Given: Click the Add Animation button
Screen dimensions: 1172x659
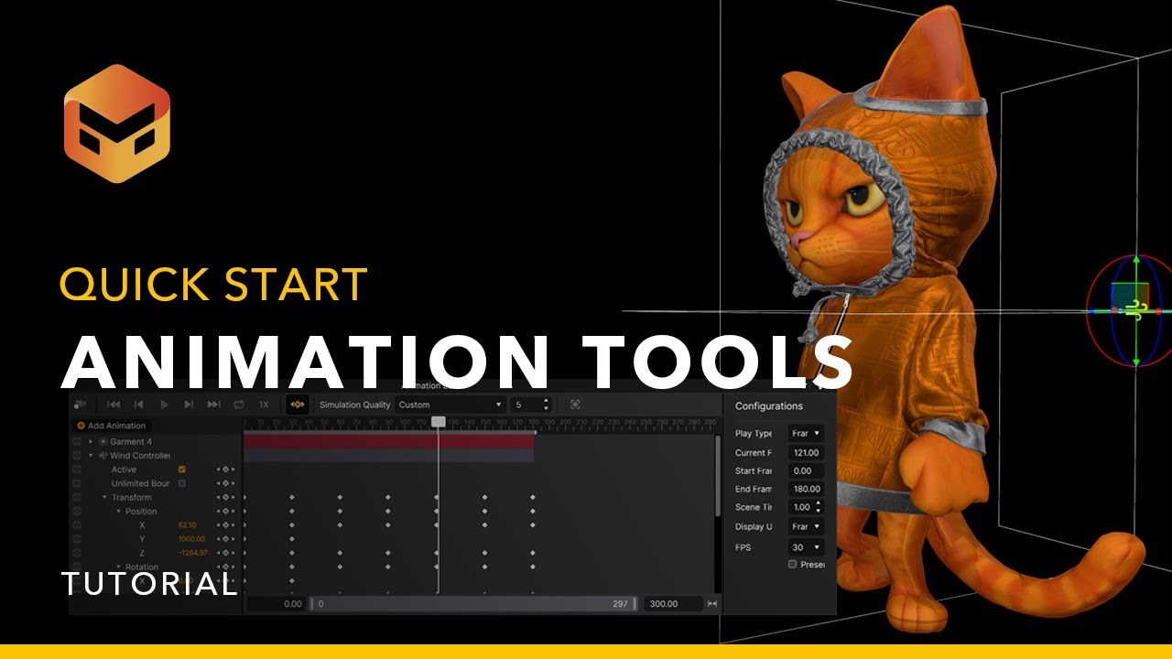Looking at the screenshot, I should click(112, 426).
